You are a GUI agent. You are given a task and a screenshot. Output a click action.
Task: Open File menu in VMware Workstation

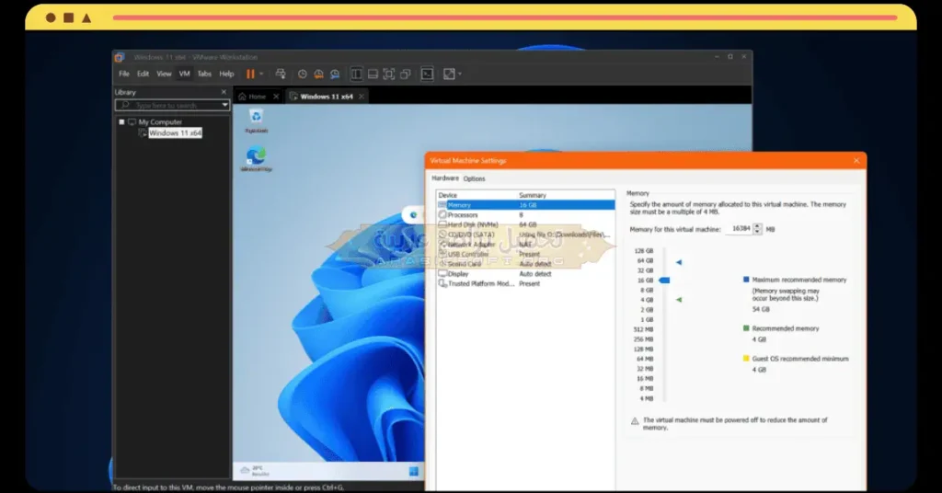124,74
